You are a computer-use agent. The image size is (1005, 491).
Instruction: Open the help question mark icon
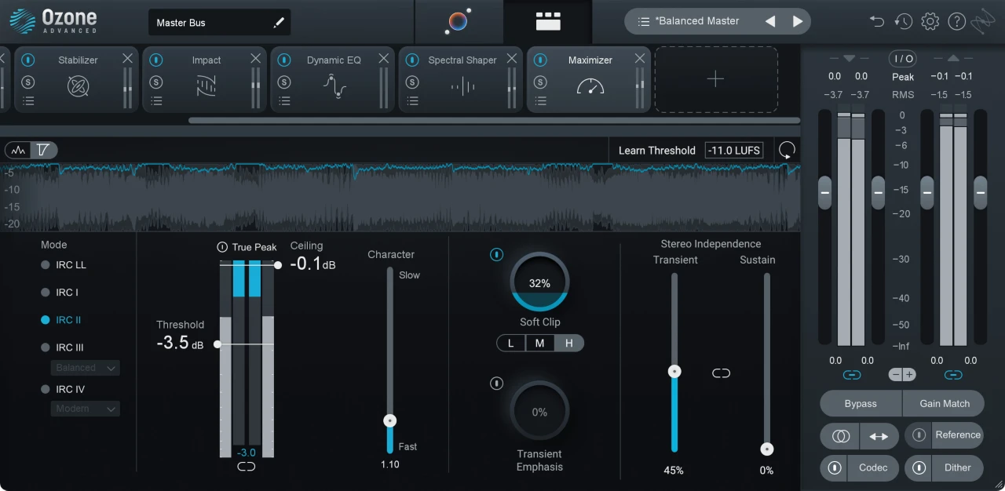[x=956, y=21]
